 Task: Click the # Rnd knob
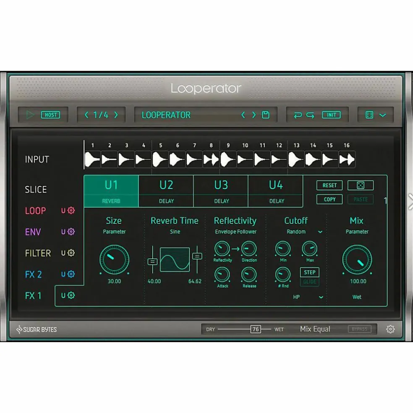(x=282, y=274)
